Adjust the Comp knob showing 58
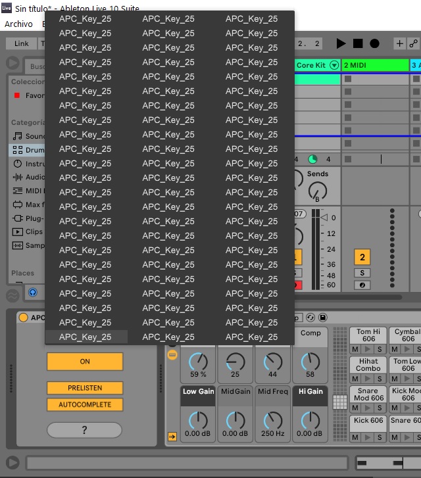The width and height of the screenshot is (421, 478). [310, 362]
